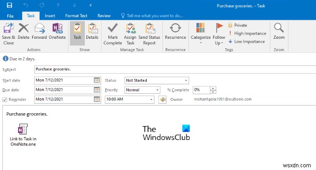Click the Redo icon in title bar

tap(42, 5)
